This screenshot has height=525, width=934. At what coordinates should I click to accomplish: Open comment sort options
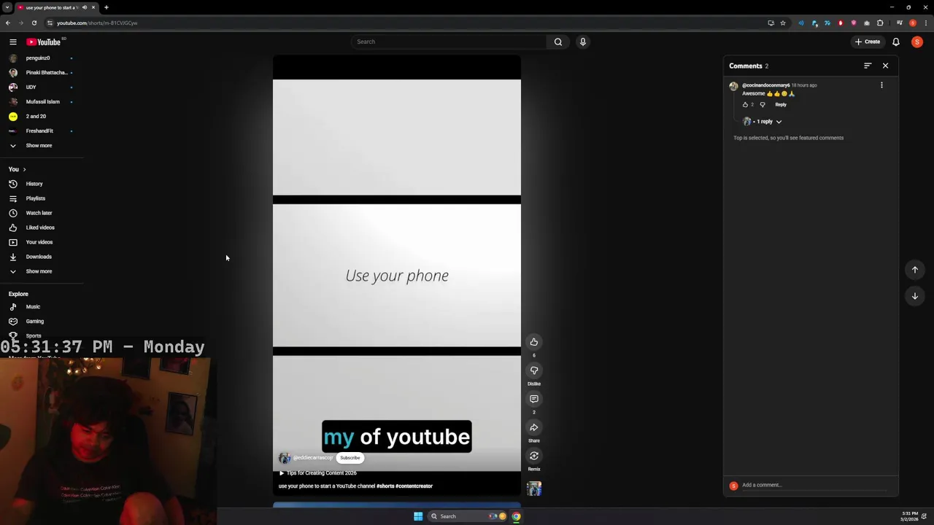coord(868,66)
